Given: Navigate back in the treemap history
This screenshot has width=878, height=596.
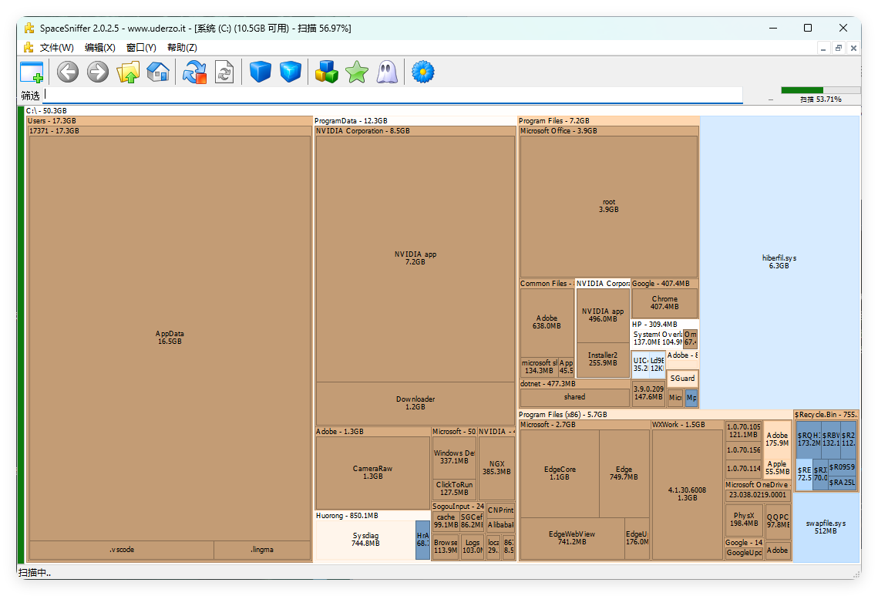Looking at the screenshot, I should [x=67, y=71].
